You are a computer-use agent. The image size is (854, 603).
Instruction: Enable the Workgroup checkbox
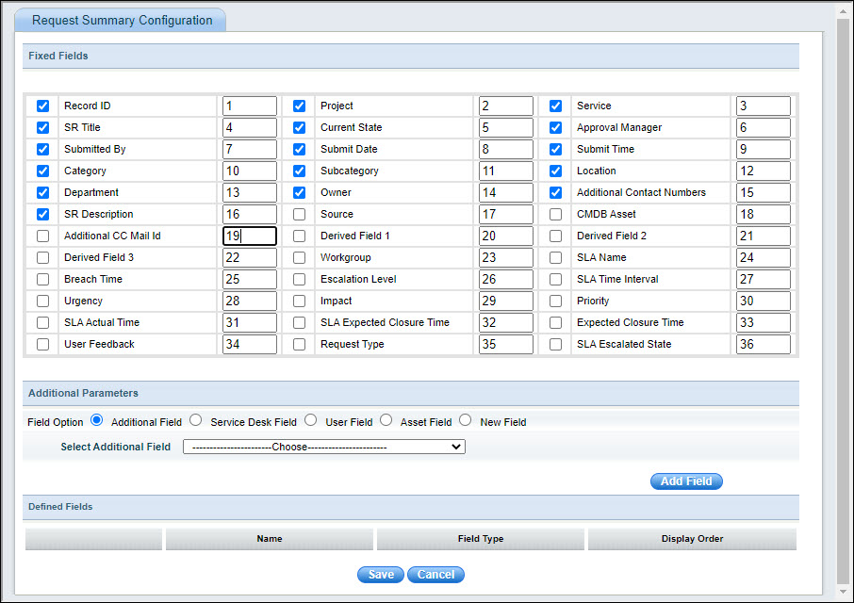299,258
